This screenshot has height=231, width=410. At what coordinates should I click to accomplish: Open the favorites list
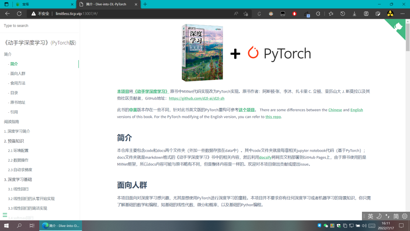[x=331, y=14]
